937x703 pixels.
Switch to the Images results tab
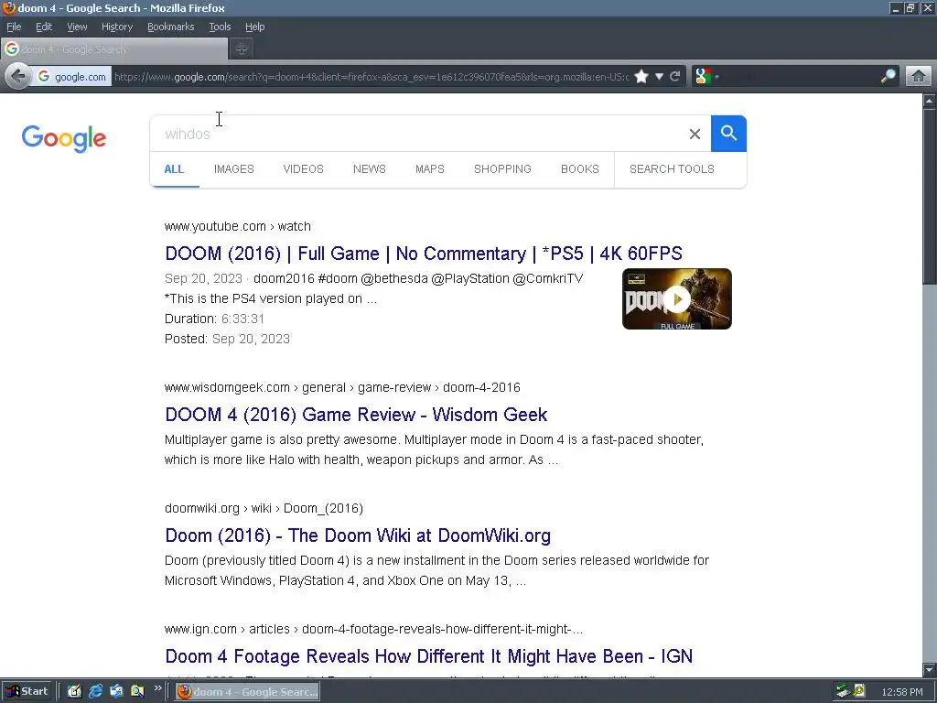tap(233, 169)
